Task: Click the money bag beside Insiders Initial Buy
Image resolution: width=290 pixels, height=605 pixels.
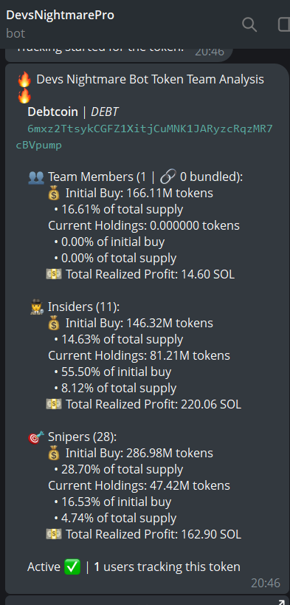Action: 54,324
